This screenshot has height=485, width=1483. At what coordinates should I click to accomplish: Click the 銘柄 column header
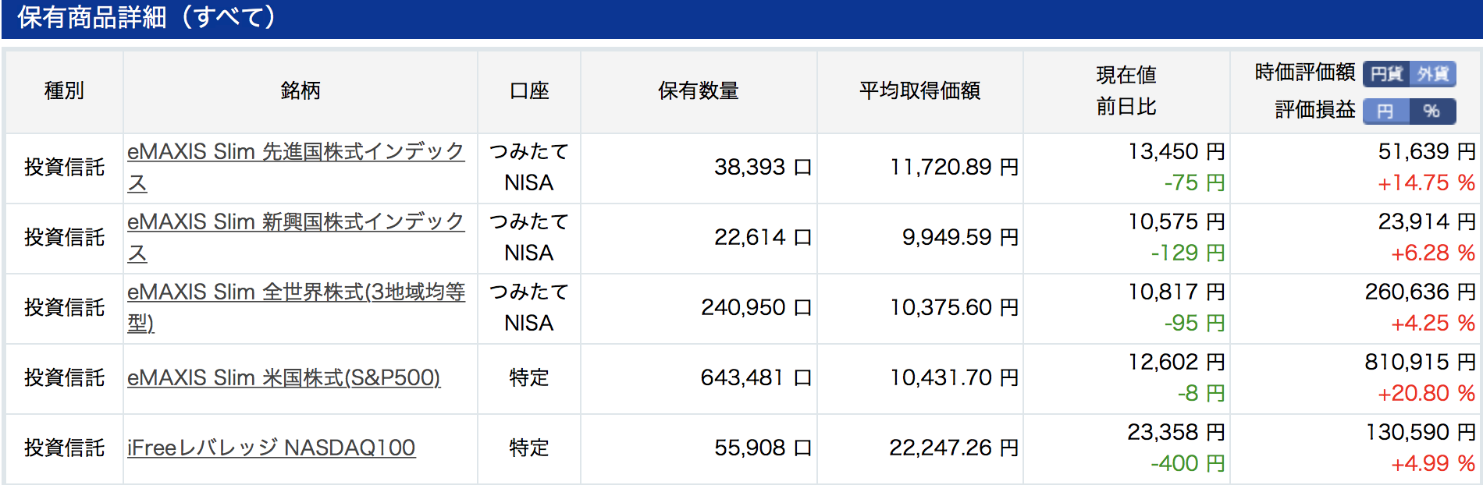301,91
